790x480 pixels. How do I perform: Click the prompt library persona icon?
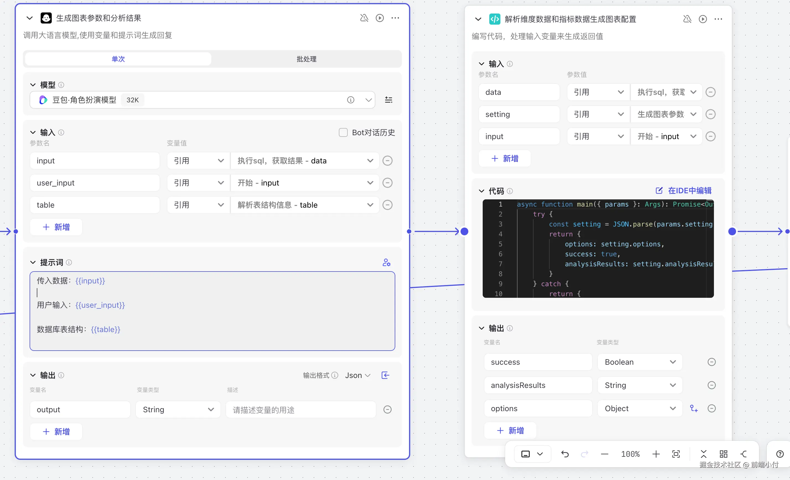(x=386, y=262)
